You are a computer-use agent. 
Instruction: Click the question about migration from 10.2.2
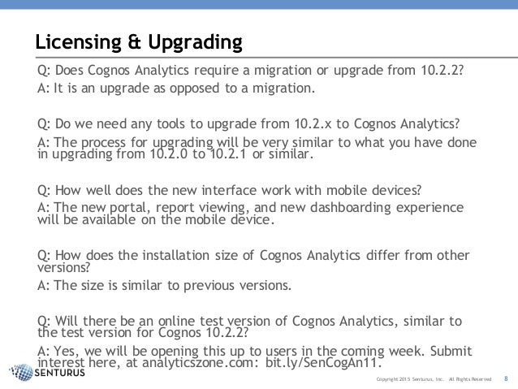click(x=250, y=71)
